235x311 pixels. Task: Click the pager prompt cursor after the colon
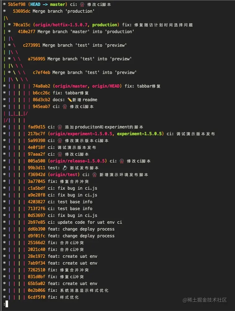7,304
